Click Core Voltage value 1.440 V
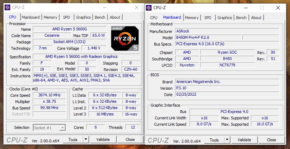The height and width of the screenshot is (149, 290). point(94,48)
